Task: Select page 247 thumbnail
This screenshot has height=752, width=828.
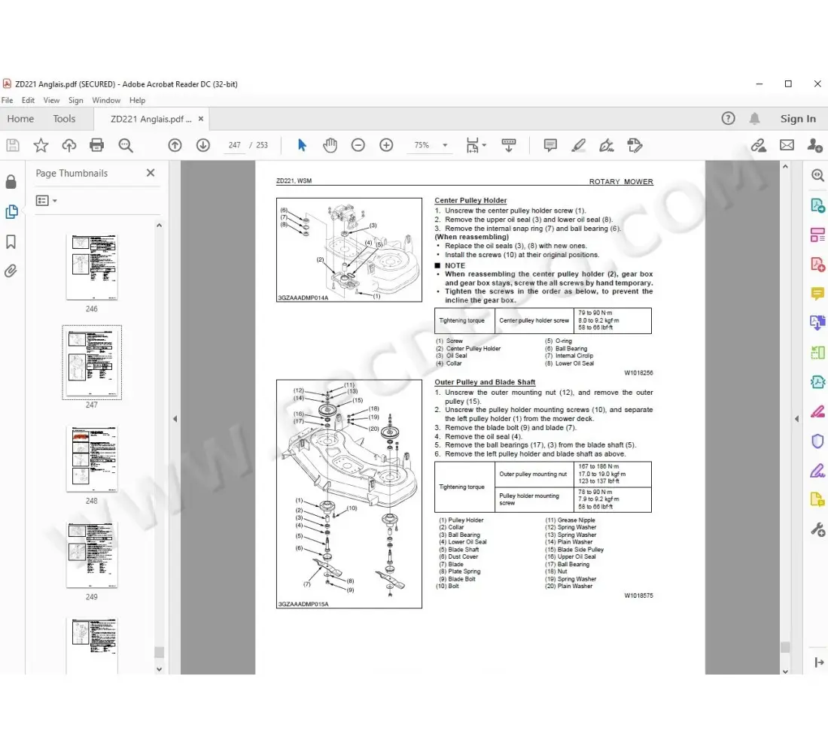Action: point(92,362)
